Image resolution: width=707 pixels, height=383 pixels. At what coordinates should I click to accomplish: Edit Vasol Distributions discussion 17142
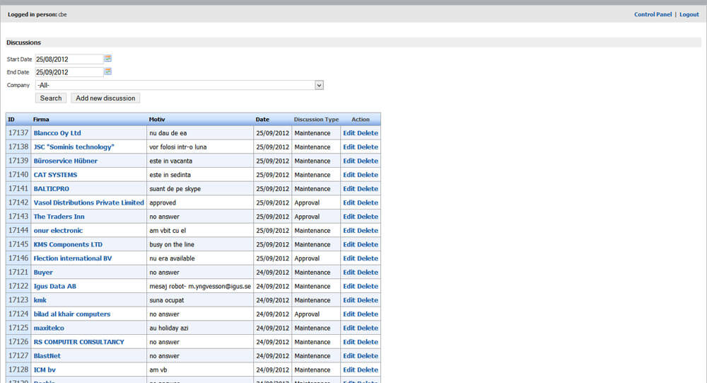tap(349, 202)
